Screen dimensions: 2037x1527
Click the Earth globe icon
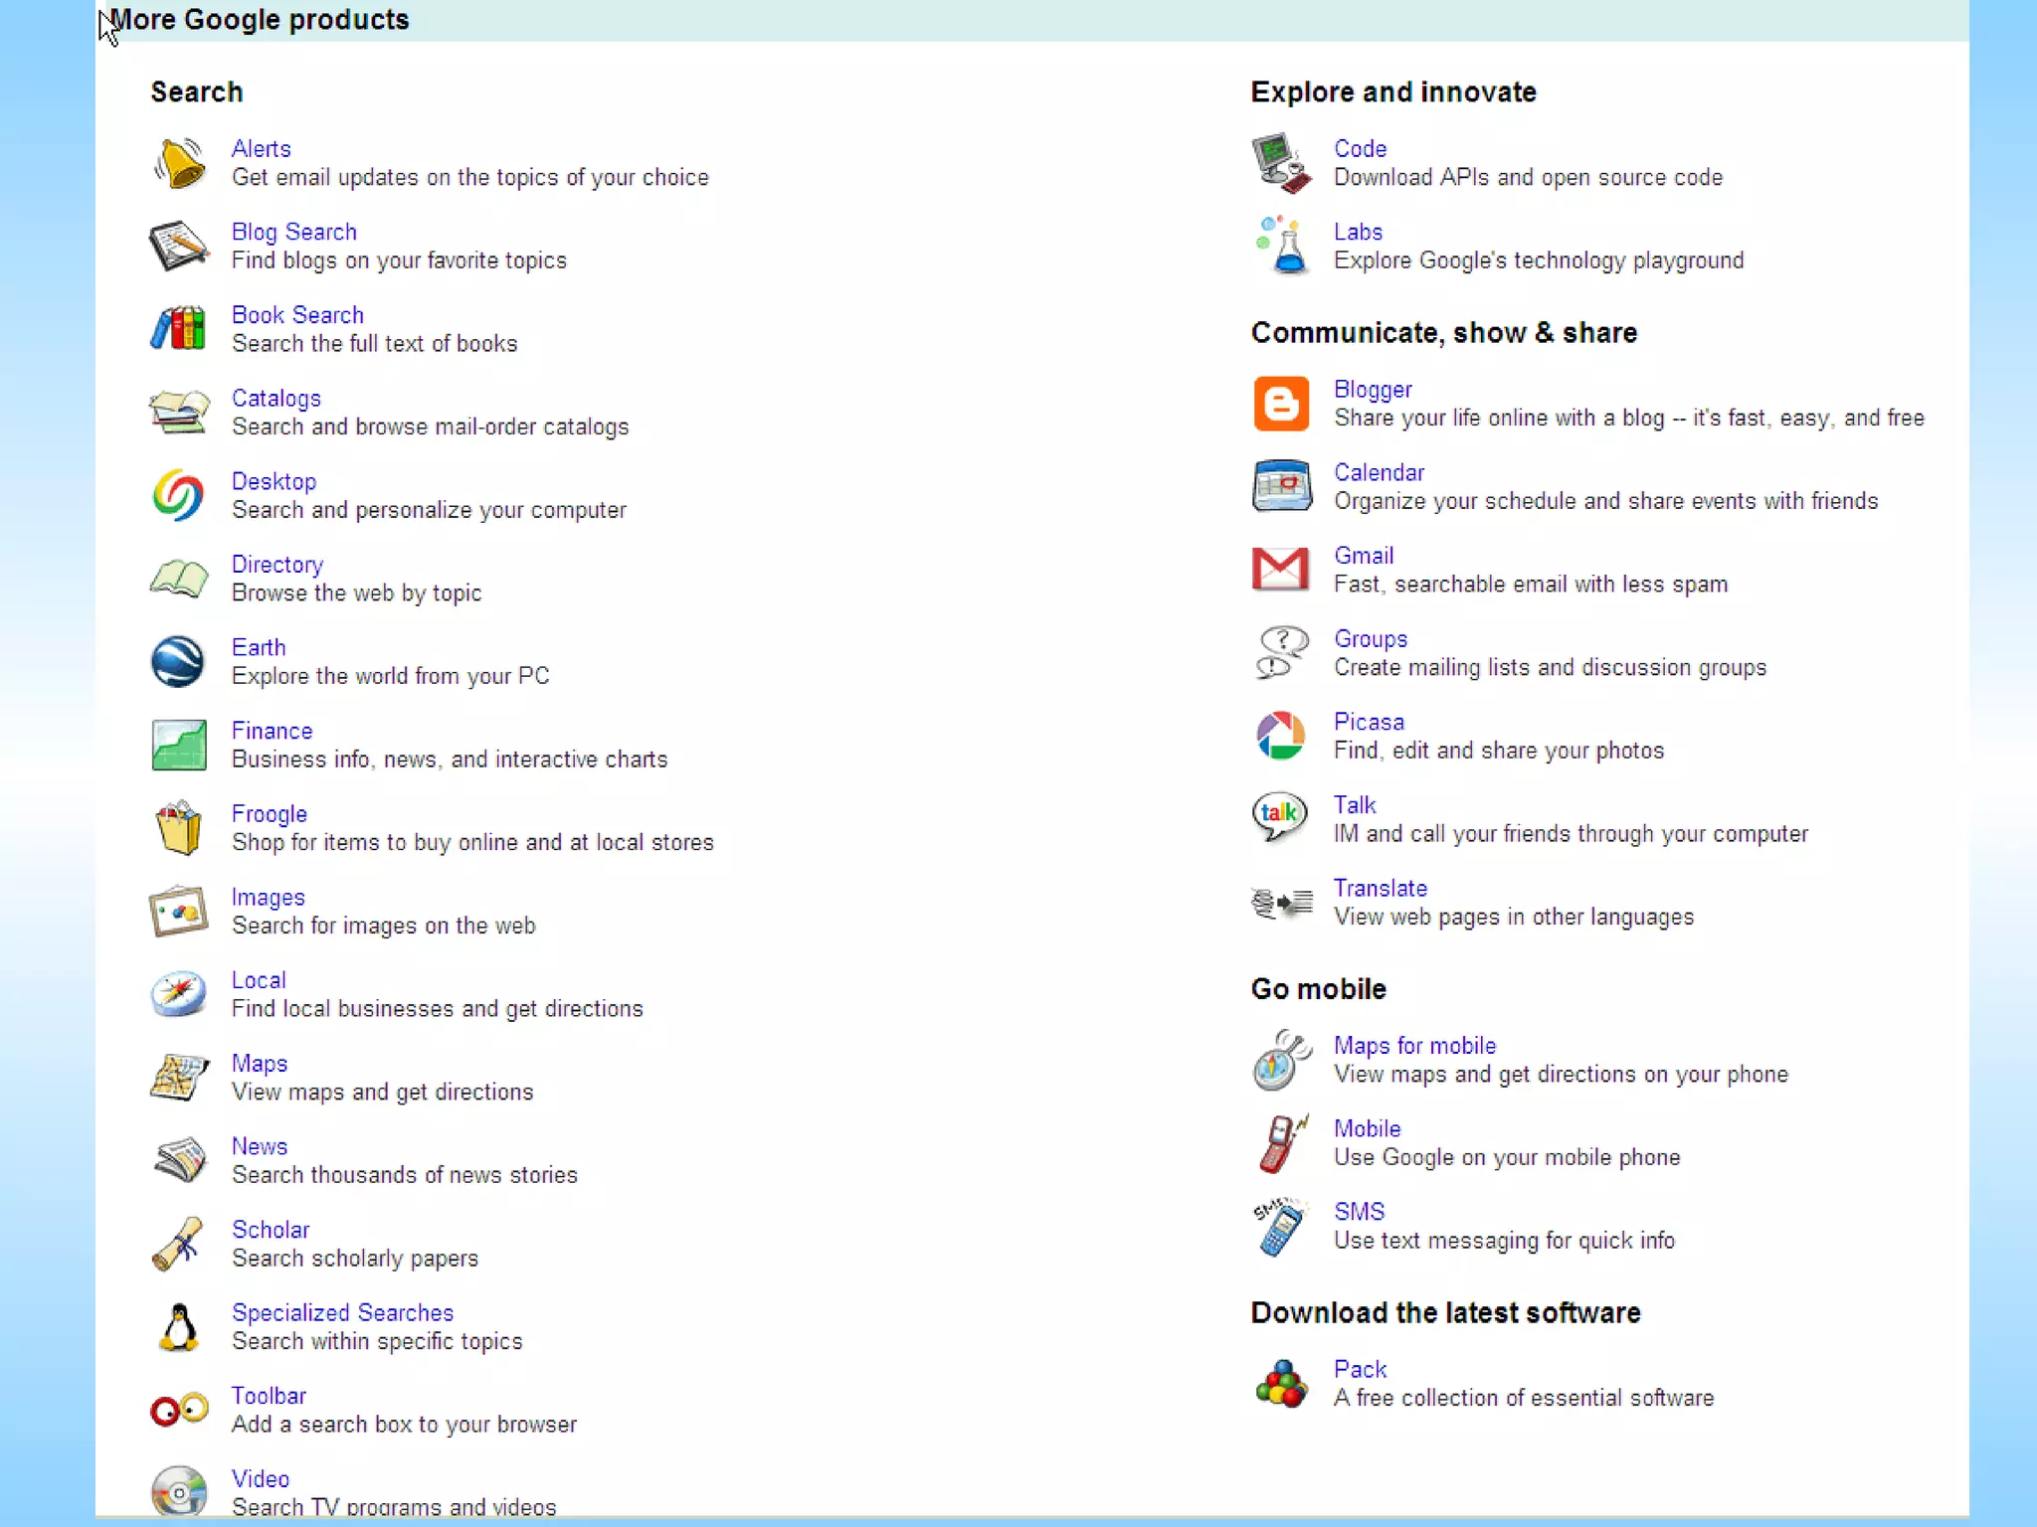(179, 661)
